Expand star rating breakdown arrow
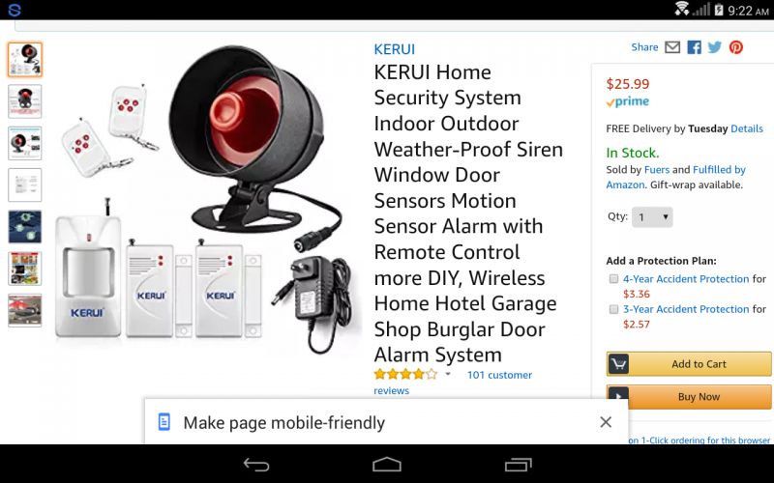Viewport: 774px width, 483px height. coord(448,374)
